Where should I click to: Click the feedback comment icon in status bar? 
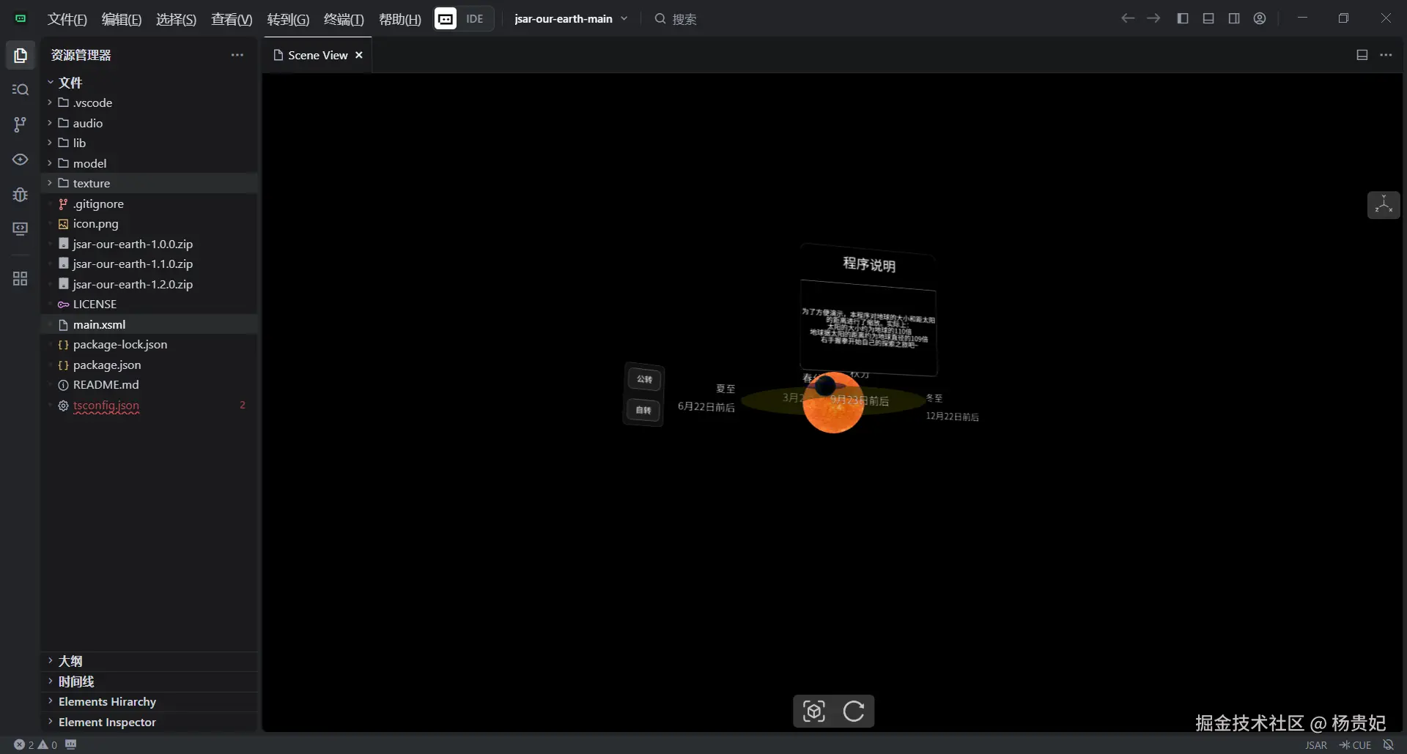[71, 744]
